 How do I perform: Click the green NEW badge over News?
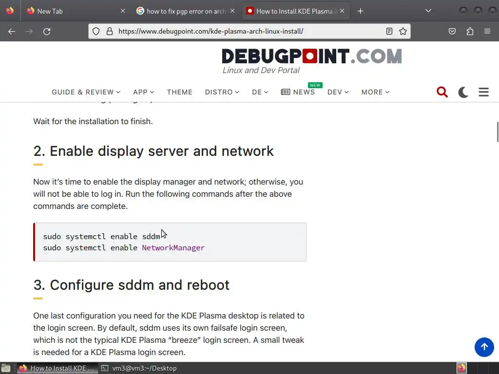coord(315,85)
